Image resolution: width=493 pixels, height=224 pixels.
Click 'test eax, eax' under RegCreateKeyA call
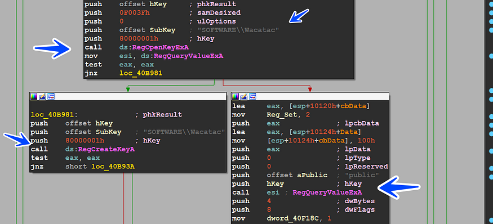point(65,158)
